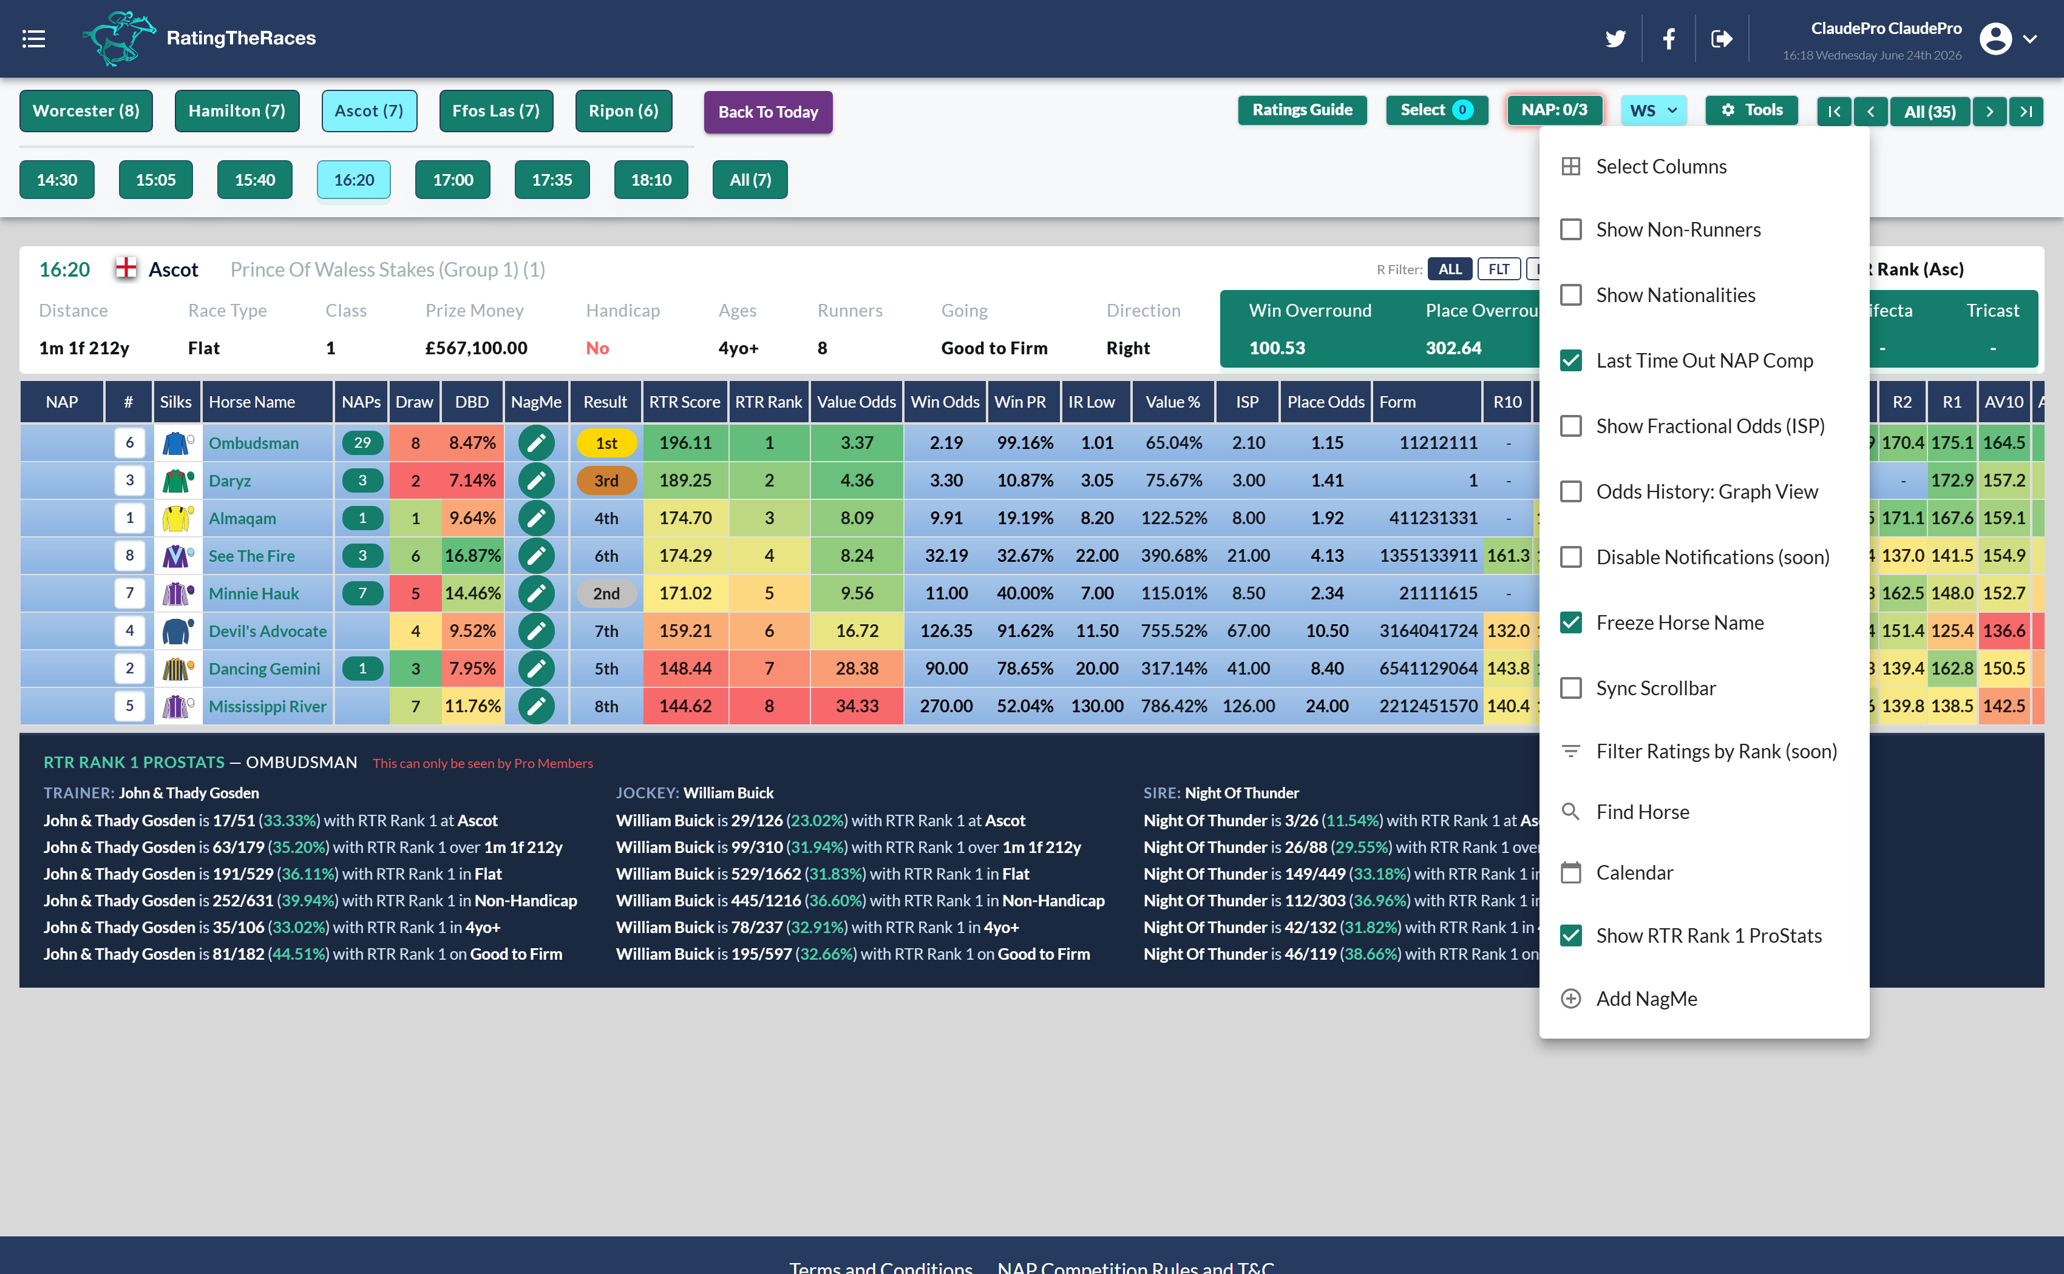Edit NagMe pencil for Devil's Advocate
Image resolution: width=2064 pixels, height=1274 pixels.
coord(536,631)
